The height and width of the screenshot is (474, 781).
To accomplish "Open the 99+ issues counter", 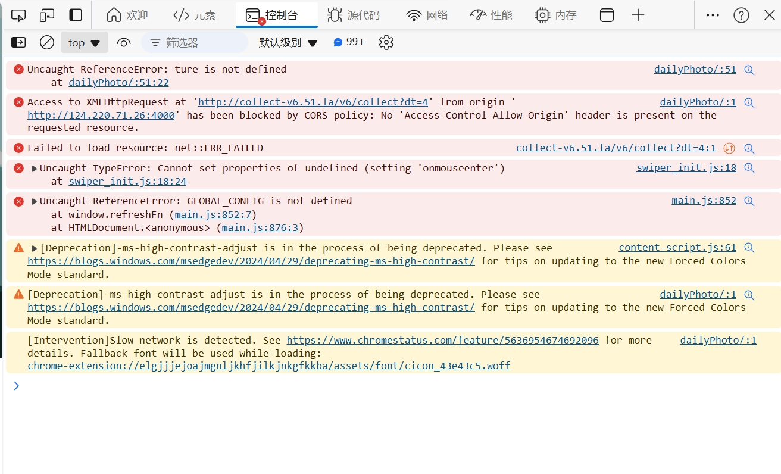I will [x=349, y=42].
